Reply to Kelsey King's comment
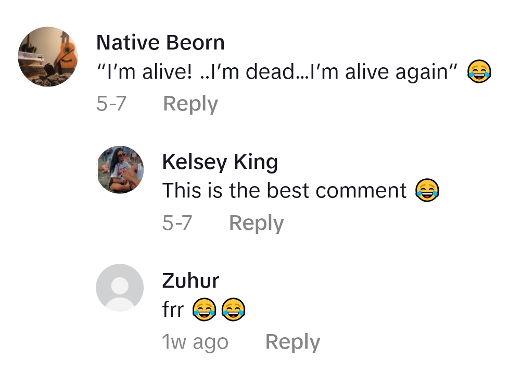 257,223
